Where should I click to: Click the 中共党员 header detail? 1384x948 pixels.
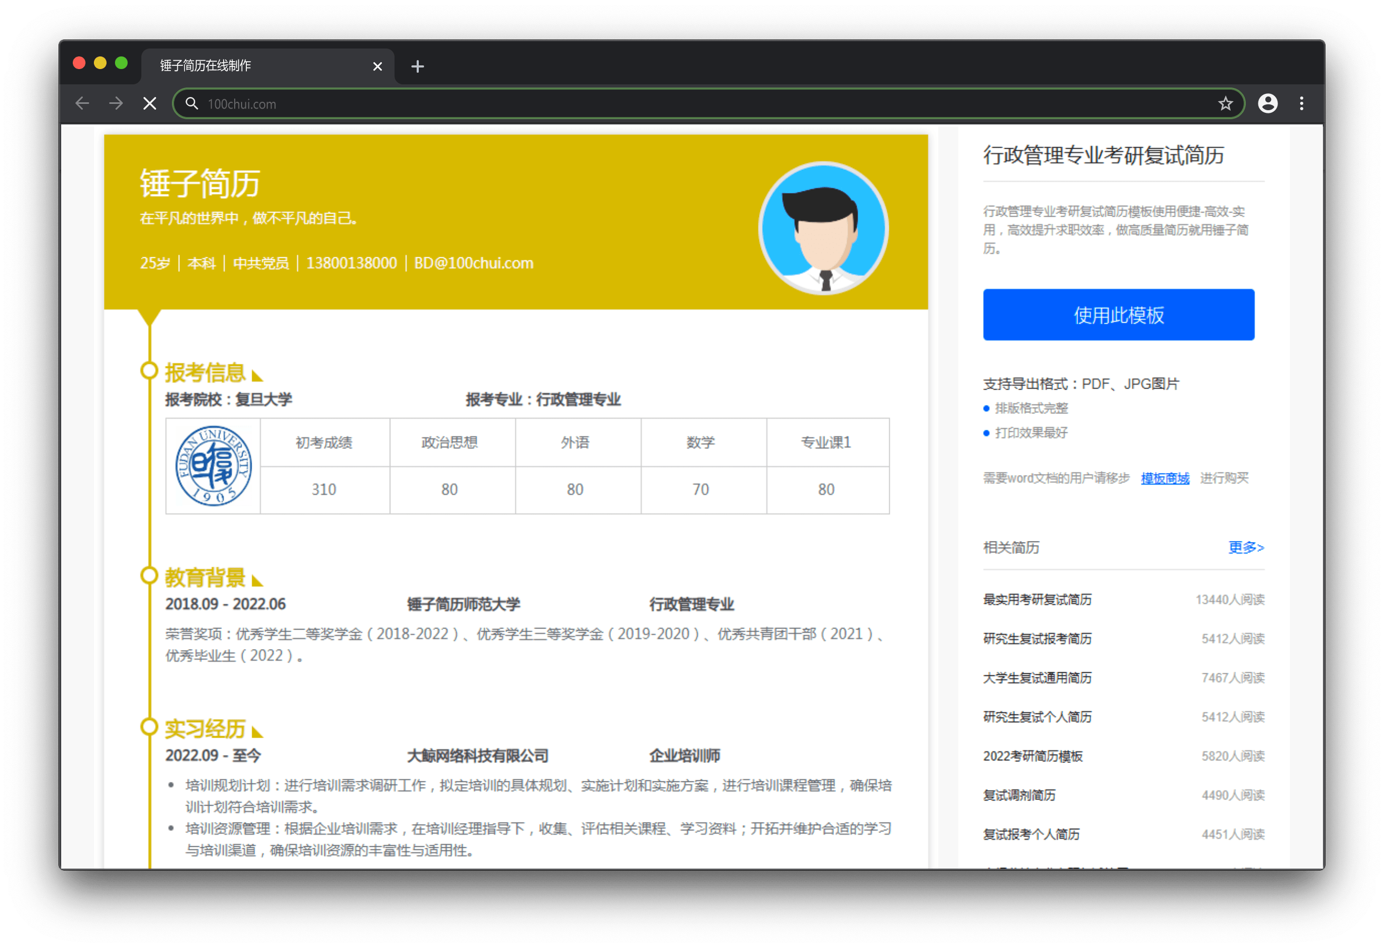(x=261, y=263)
